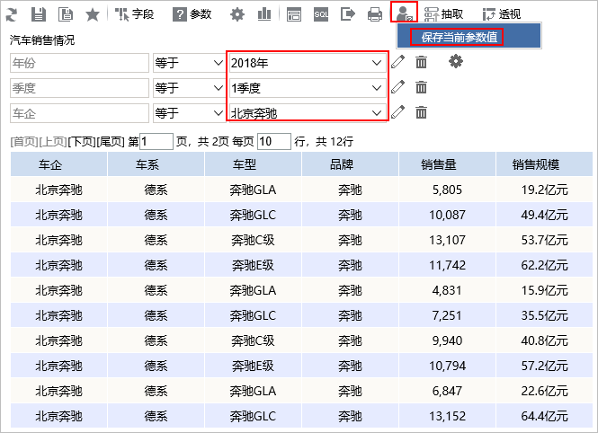Click the 车系 column header
Screen dimensions: 598x433
point(156,164)
